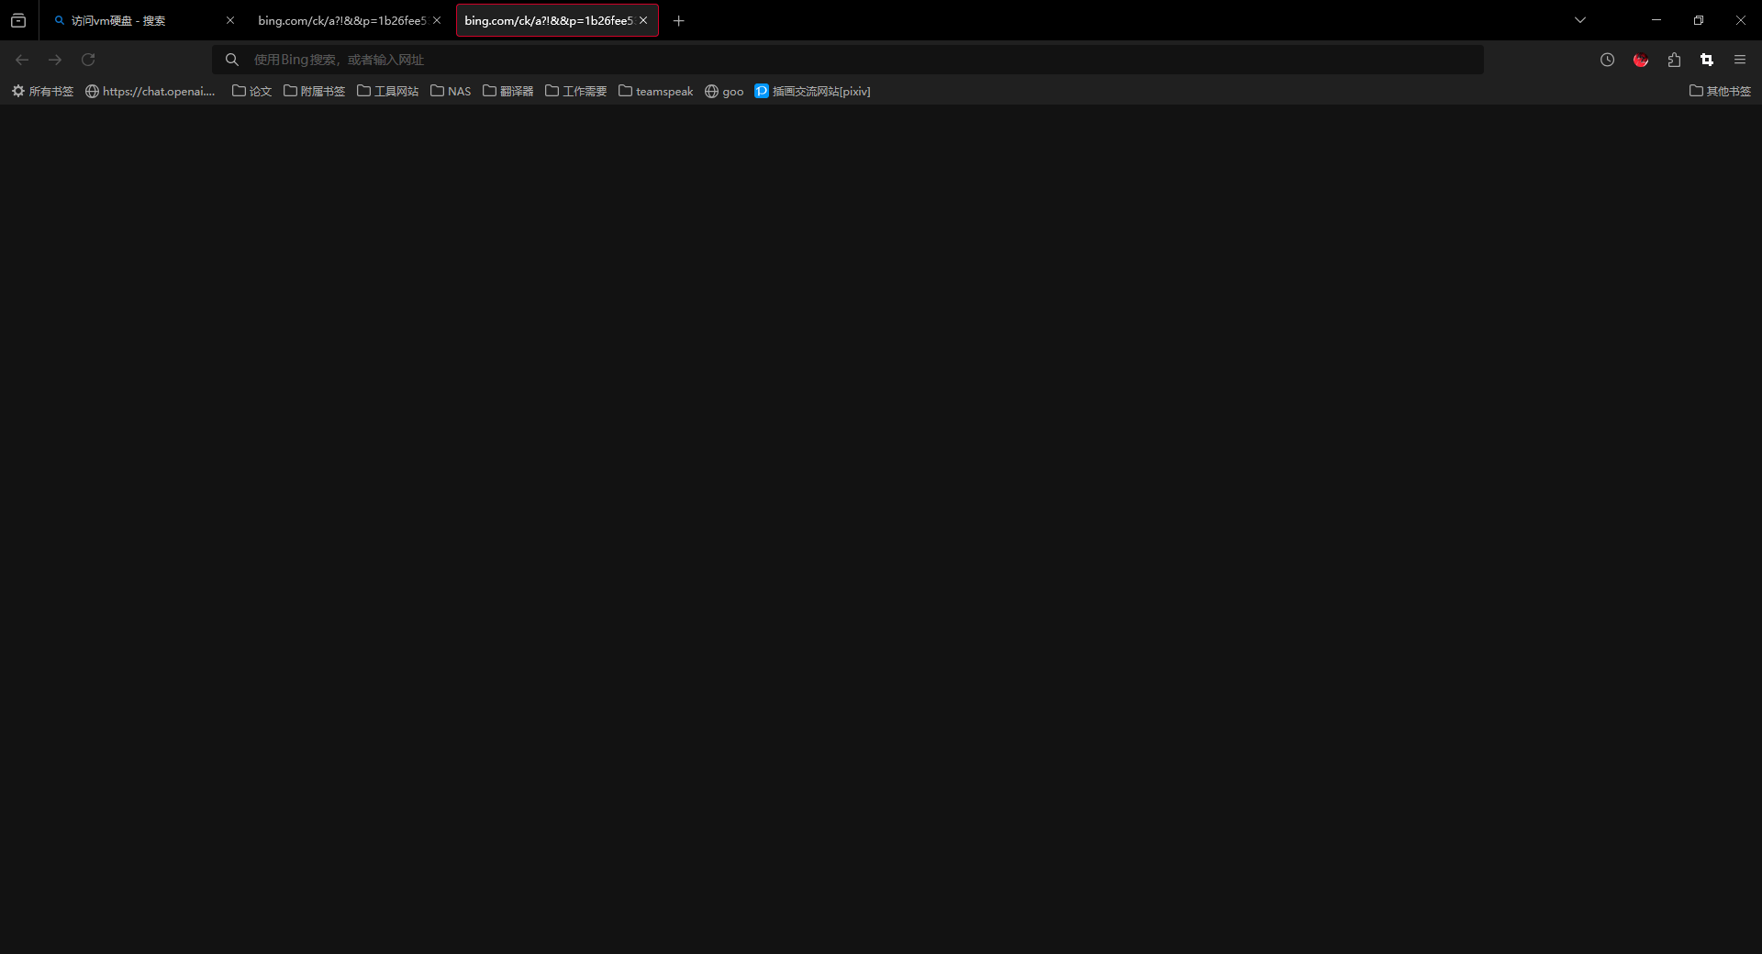Expand the tab list dropdown chevron

coord(1580,20)
